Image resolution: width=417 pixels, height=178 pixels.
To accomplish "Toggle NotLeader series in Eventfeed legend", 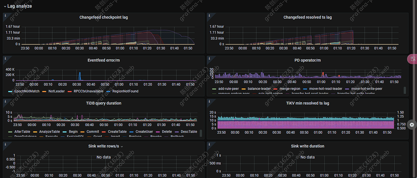I will [x=57, y=91].
